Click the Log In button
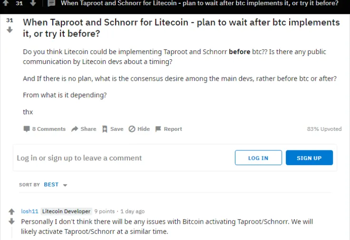 click(x=258, y=158)
